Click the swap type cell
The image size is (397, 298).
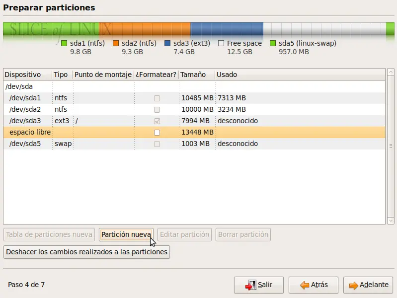pyautogui.click(x=63, y=144)
